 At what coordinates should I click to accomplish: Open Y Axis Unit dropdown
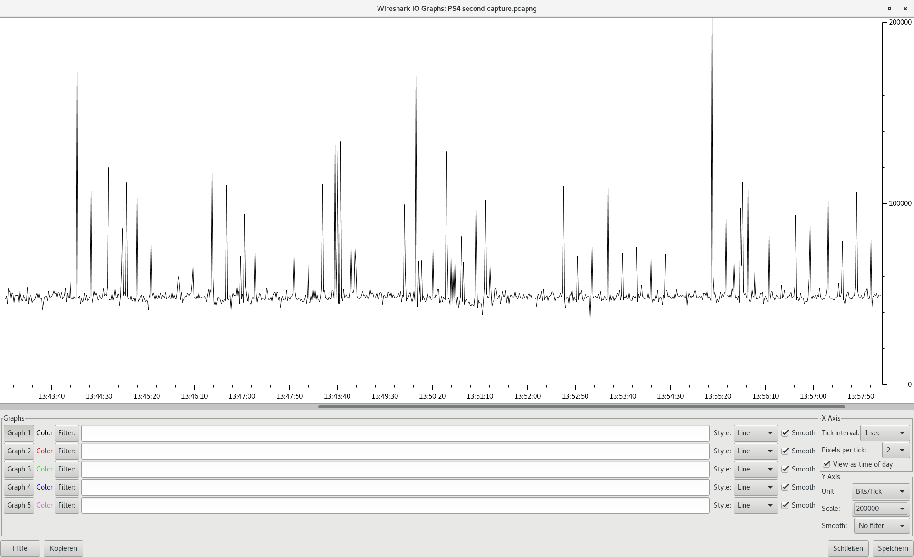click(880, 491)
